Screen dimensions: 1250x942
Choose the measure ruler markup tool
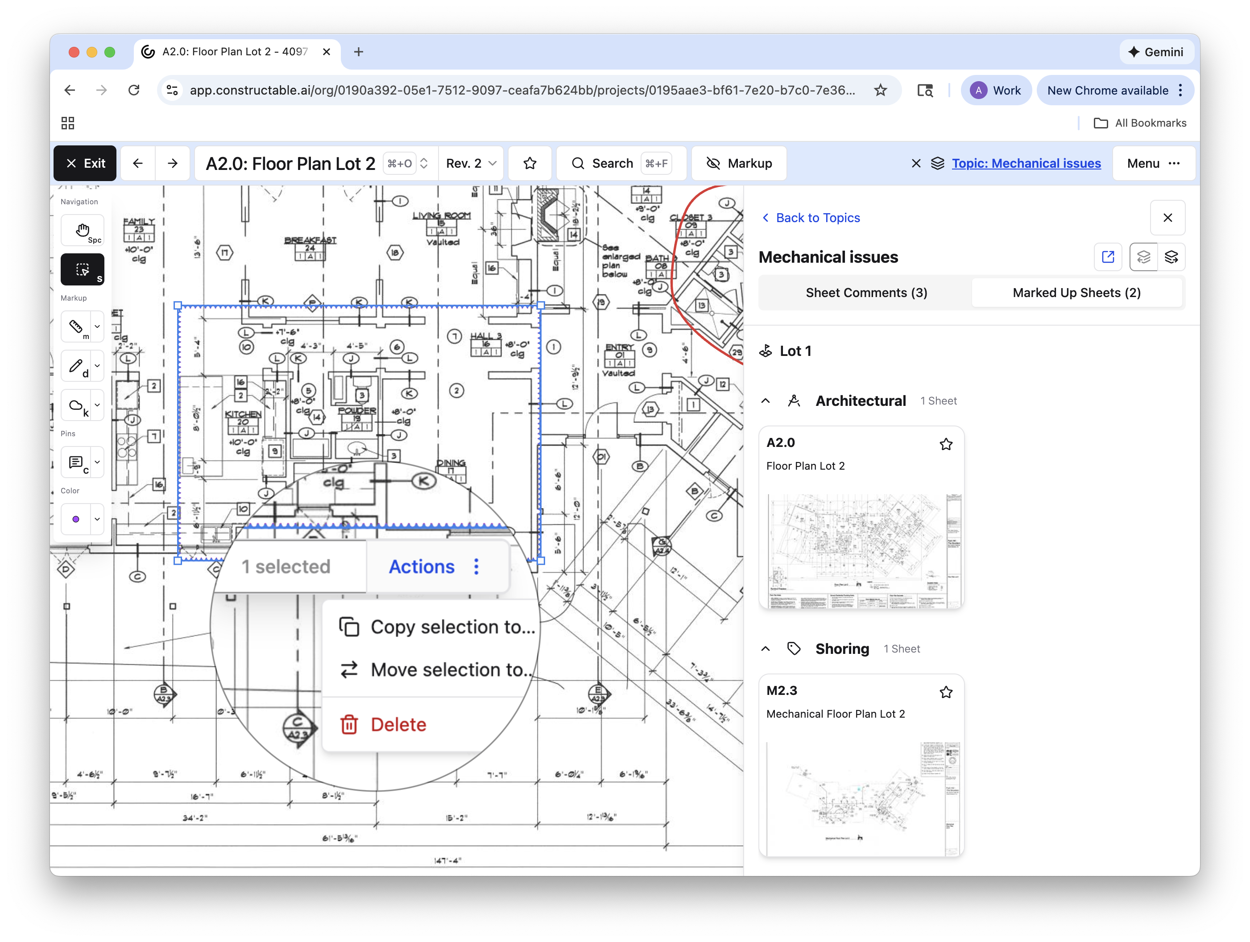tap(76, 326)
